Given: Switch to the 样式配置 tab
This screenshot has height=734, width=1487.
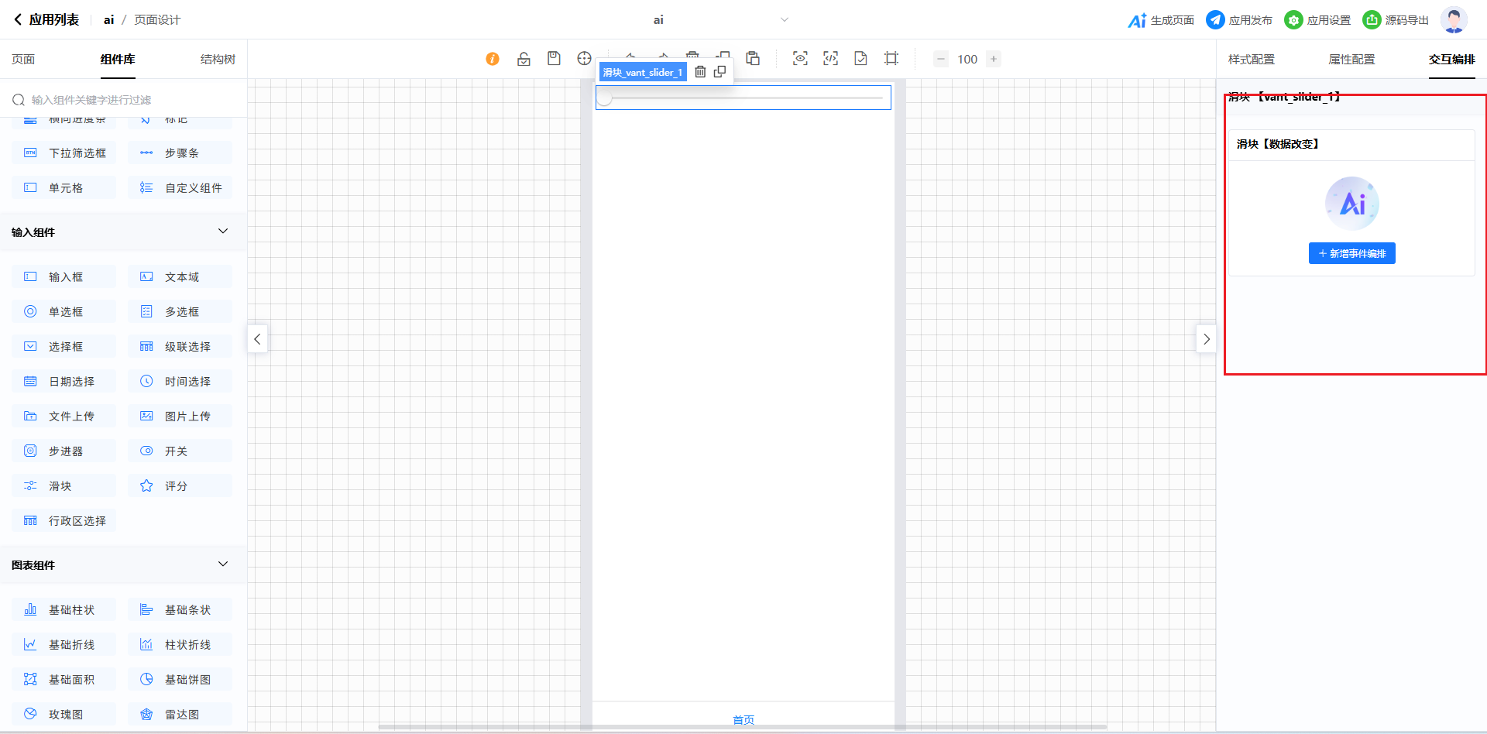Looking at the screenshot, I should [x=1251, y=60].
